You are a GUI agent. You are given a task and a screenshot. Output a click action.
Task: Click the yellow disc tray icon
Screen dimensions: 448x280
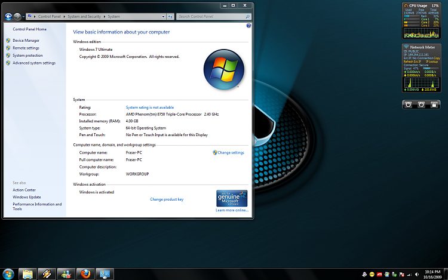click(x=372, y=275)
